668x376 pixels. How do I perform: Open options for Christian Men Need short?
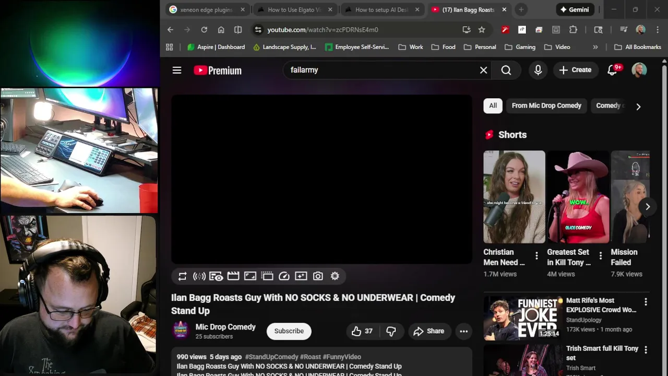pos(536,256)
